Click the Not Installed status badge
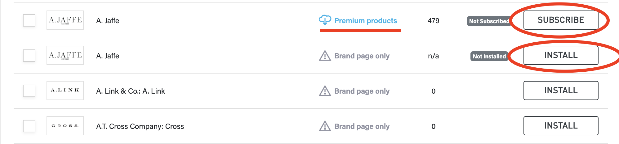This screenshot has height=144, width=619. (489, 56)
